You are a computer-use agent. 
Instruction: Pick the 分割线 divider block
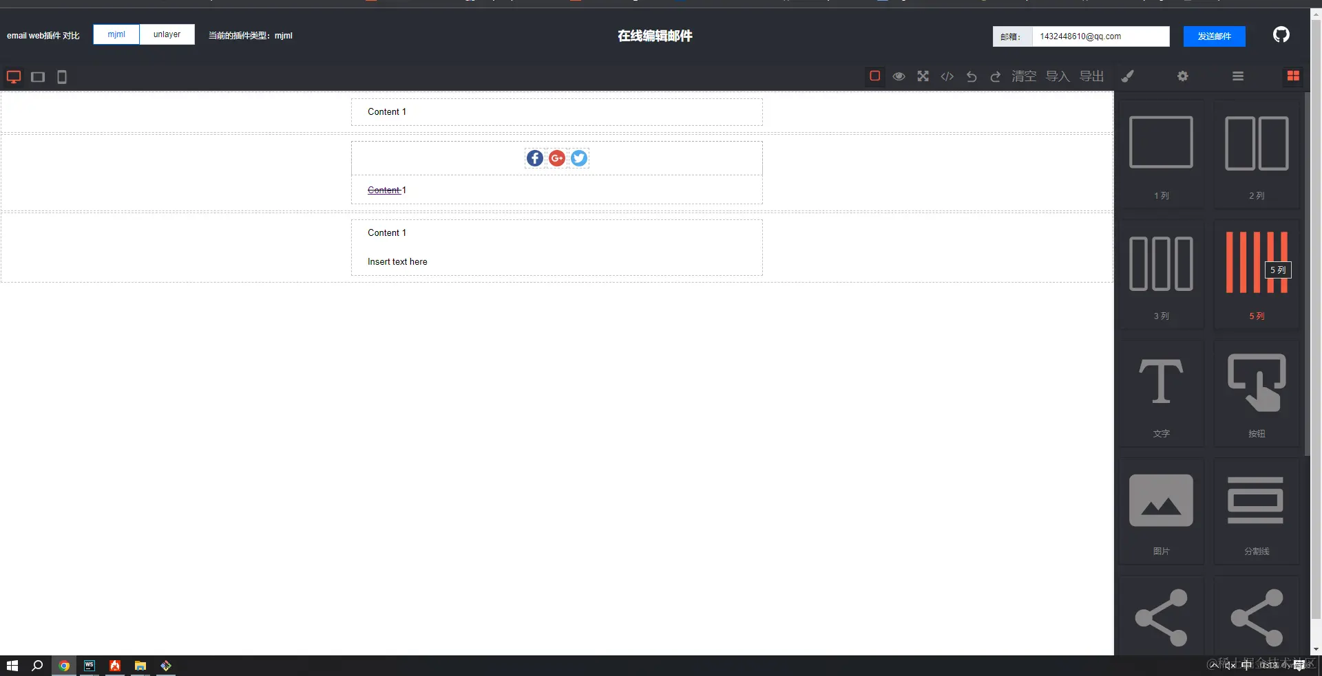(x=1257, y=512)
